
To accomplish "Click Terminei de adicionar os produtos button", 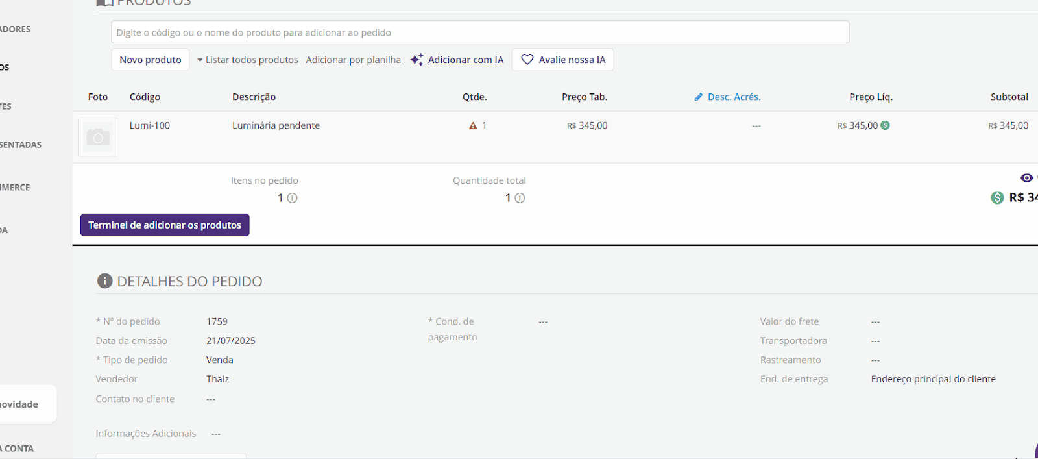I will point(165,225).
